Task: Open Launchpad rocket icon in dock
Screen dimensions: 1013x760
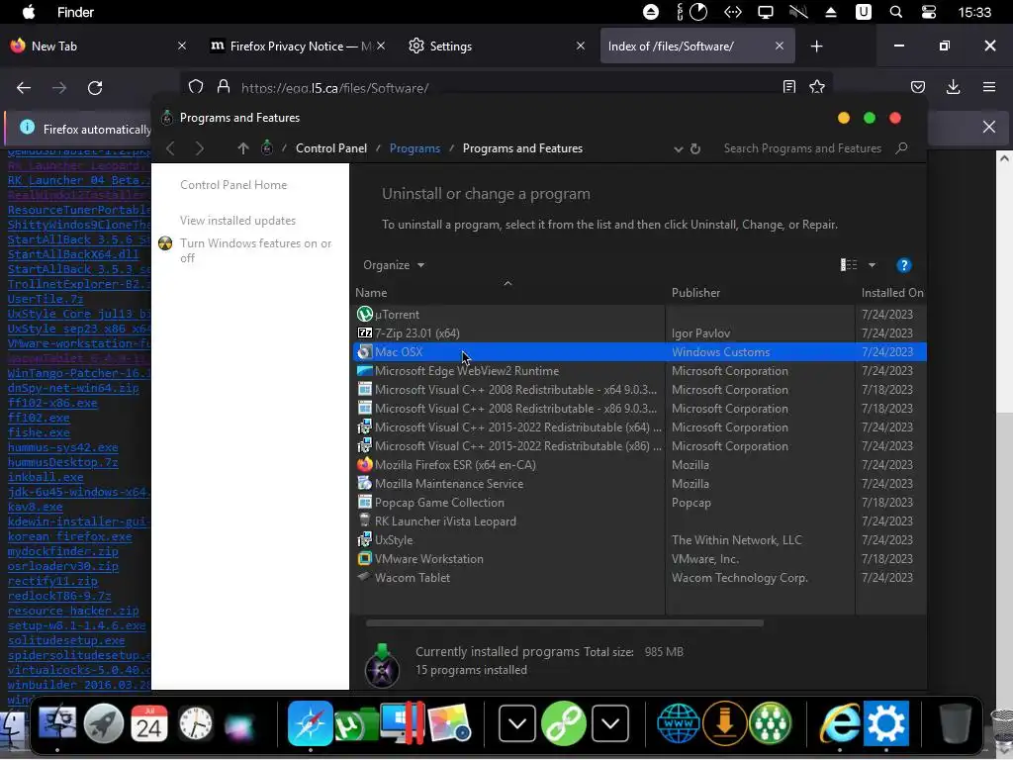Action: (103, 723)
